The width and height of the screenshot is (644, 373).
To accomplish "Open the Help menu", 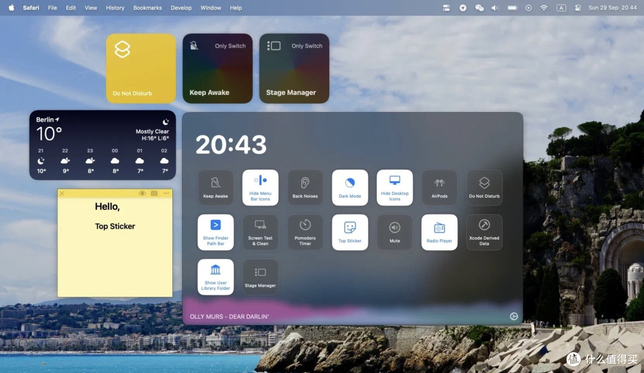I will tap(236, 8).
